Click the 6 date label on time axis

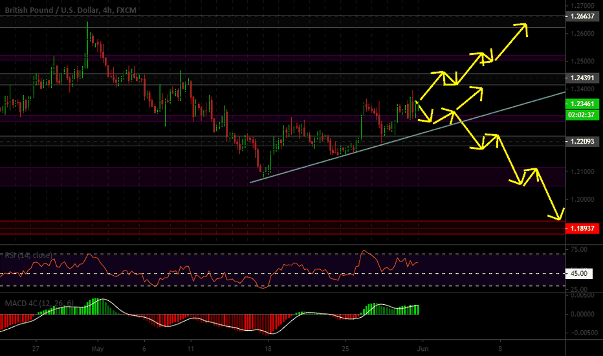pyautogui.click(x=144, y=349)
